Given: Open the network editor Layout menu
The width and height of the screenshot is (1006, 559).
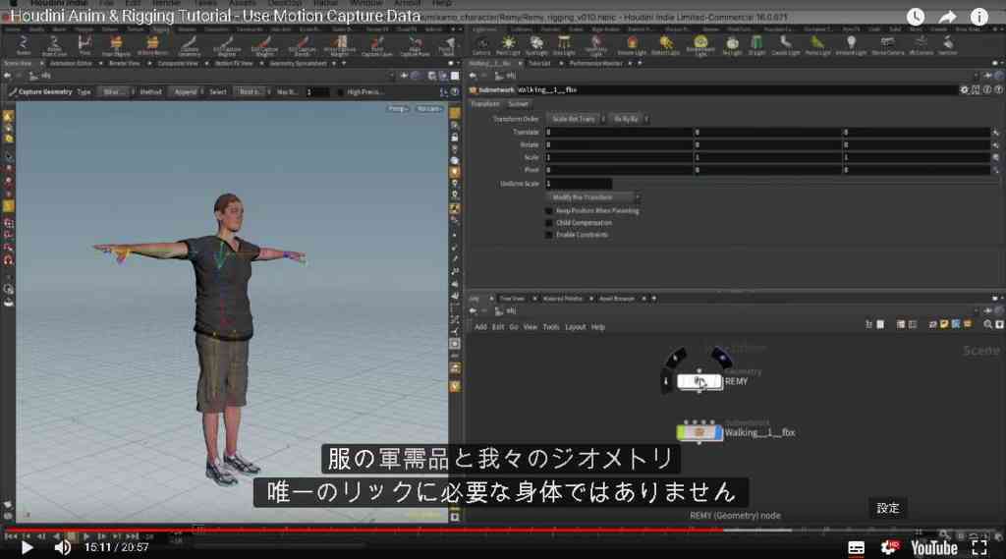Looking at the screenshot, I should click(575, 327).
